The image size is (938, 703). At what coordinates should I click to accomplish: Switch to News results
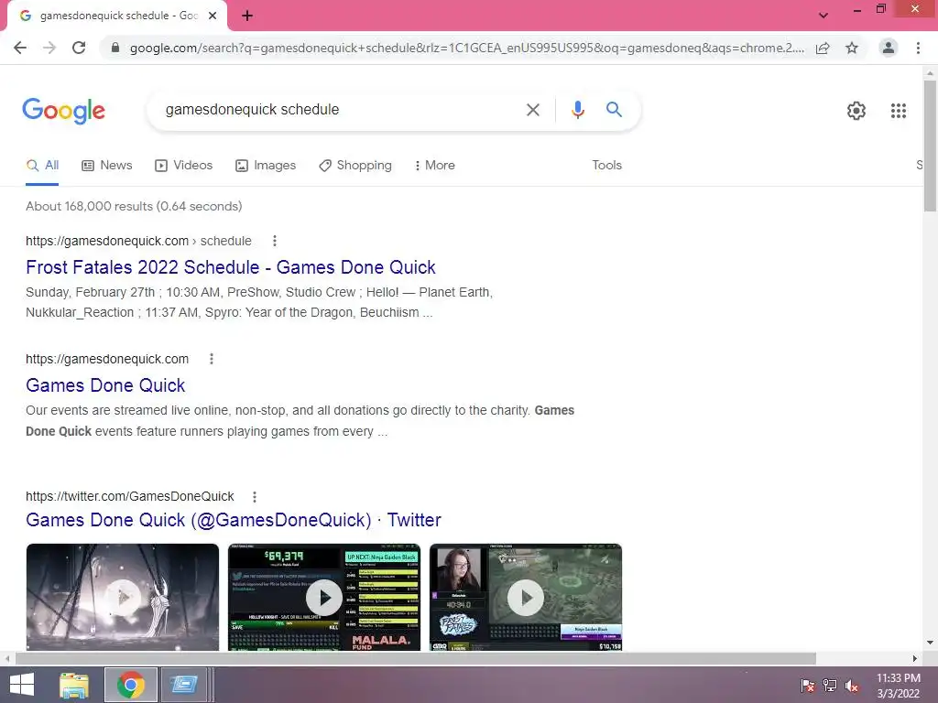(106, 165)
